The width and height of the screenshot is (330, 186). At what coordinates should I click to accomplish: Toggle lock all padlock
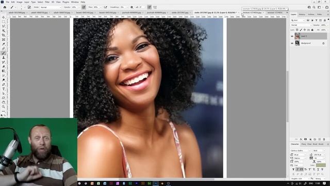312,30
